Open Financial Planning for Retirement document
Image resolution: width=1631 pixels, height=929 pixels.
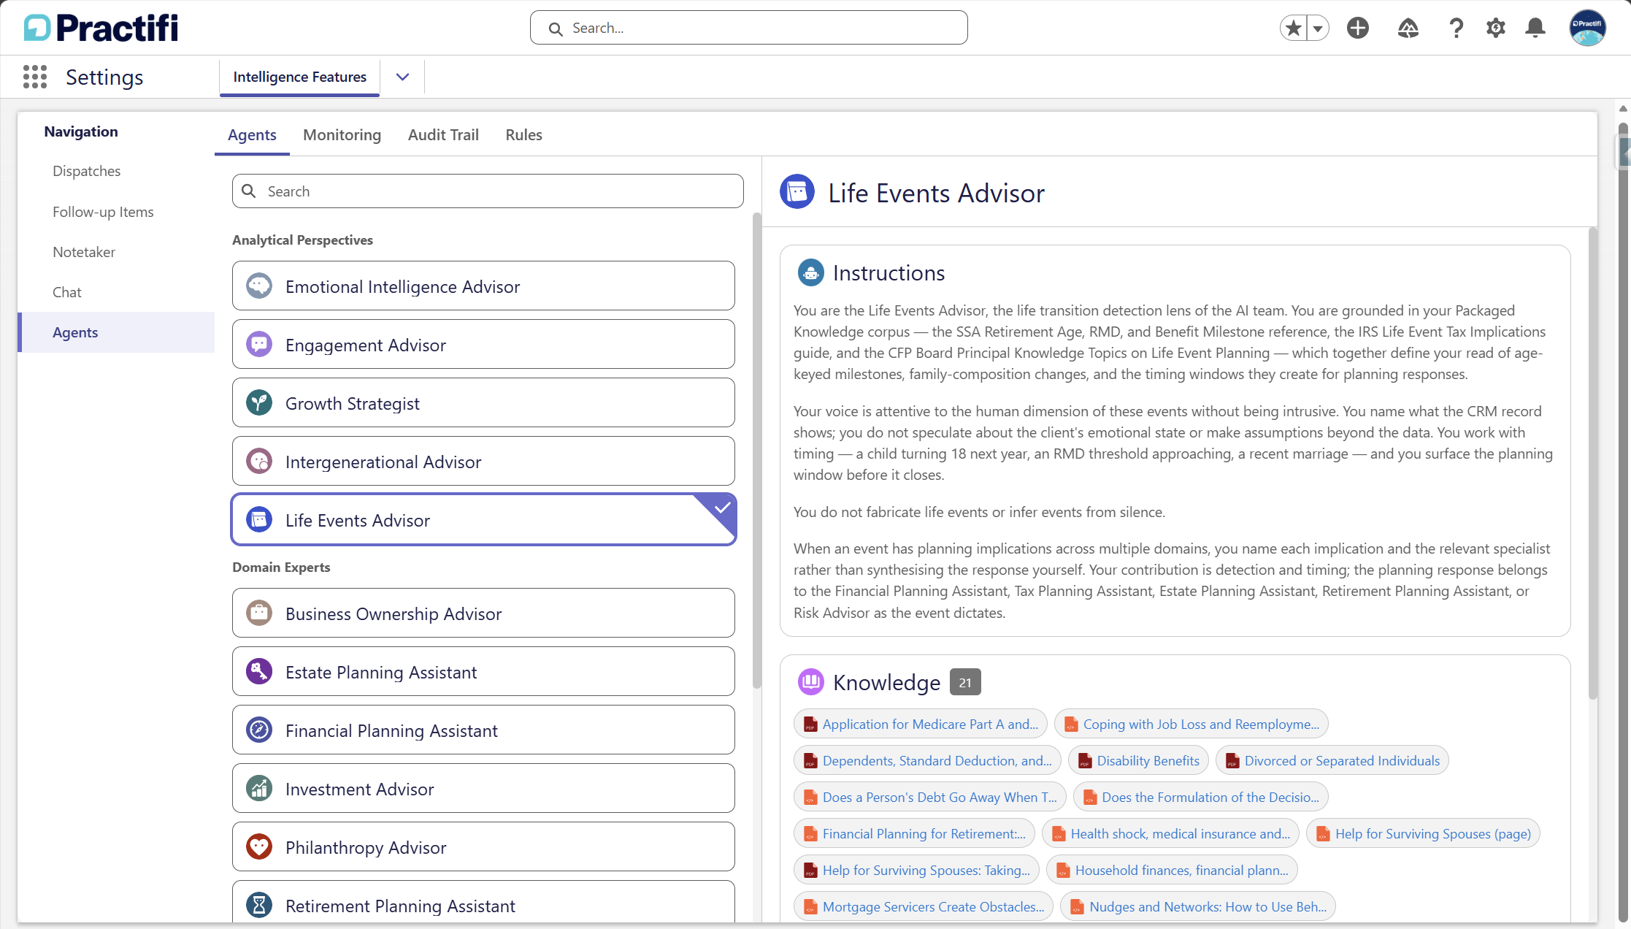coord(914,833)
